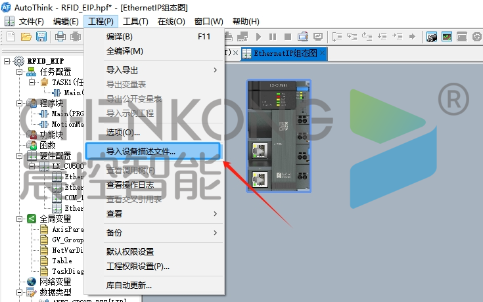483x302 pixels.
Task: Open a project with the folder icon
Action: (26, 37)
